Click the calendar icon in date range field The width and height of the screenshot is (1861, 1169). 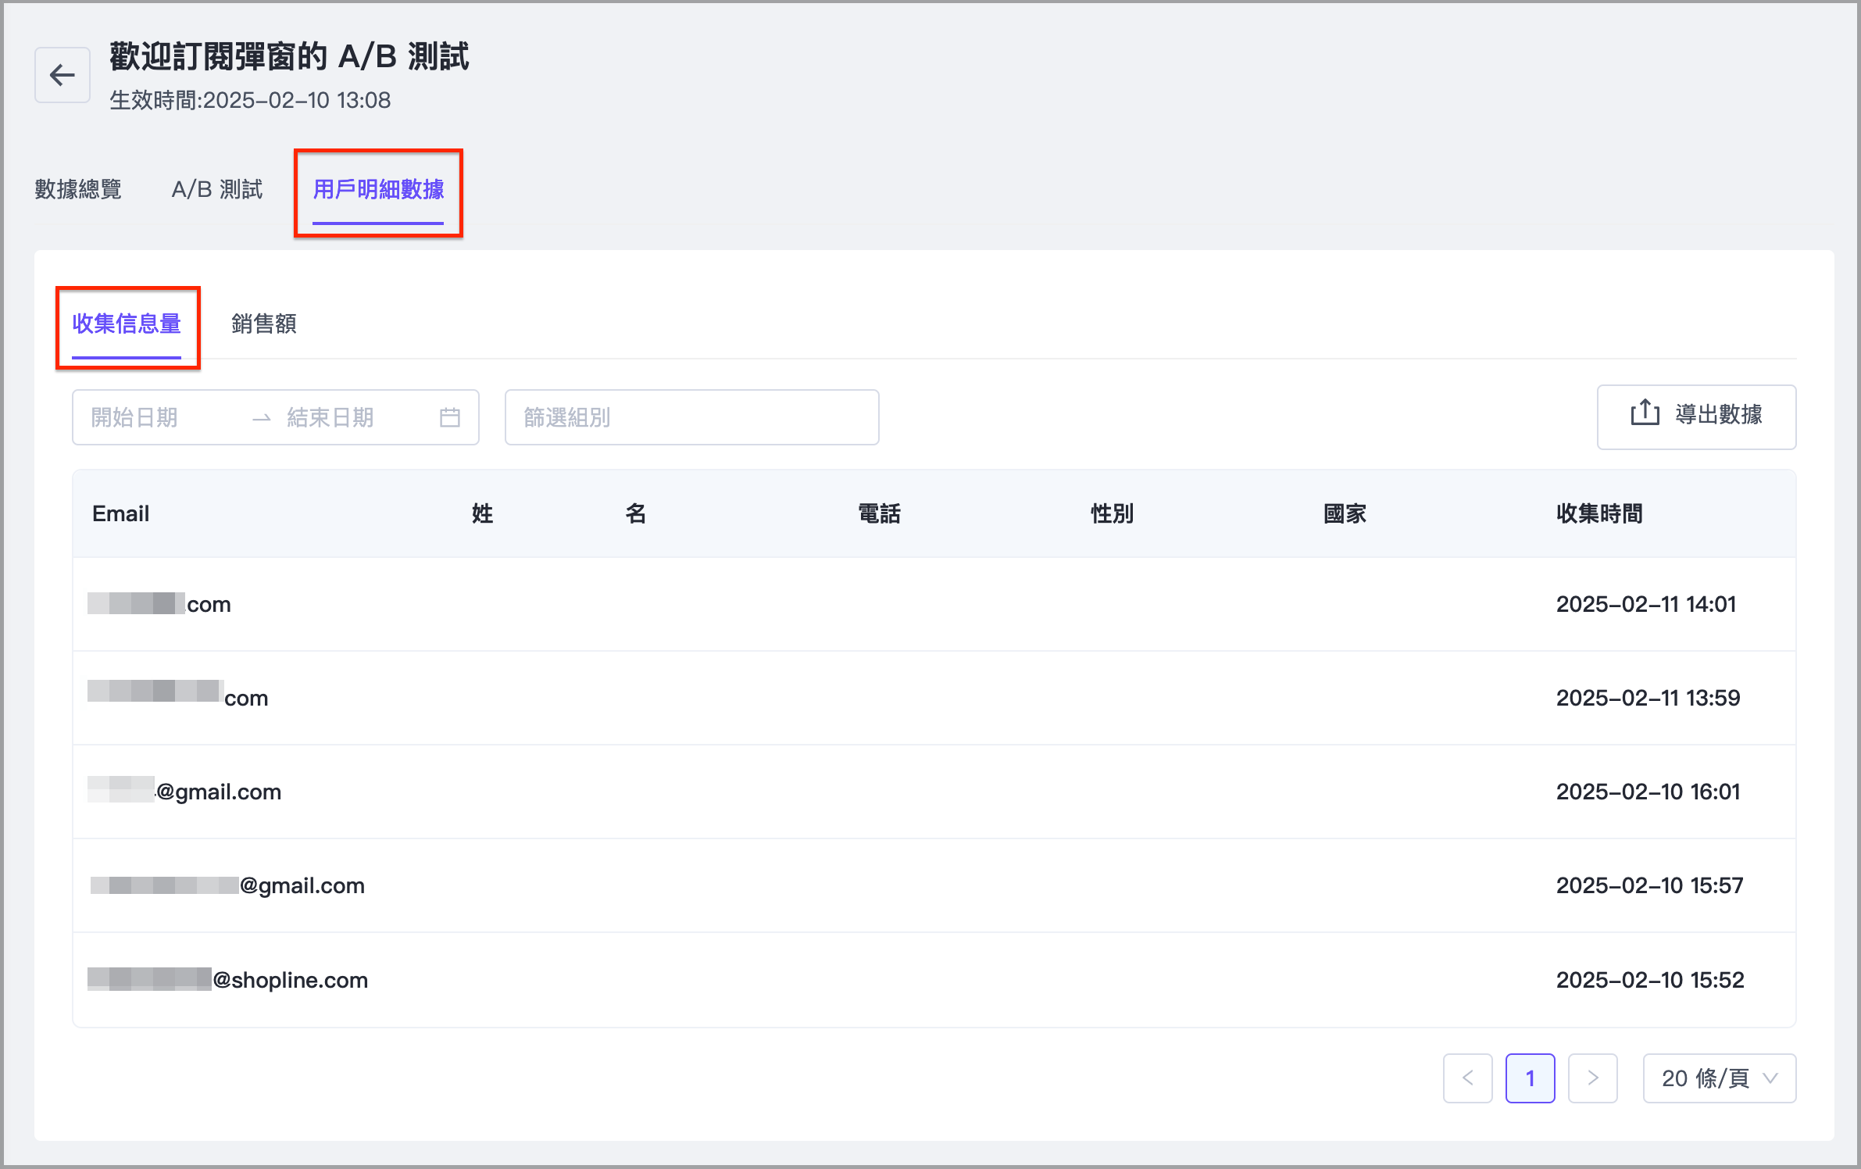click(450, 417)
